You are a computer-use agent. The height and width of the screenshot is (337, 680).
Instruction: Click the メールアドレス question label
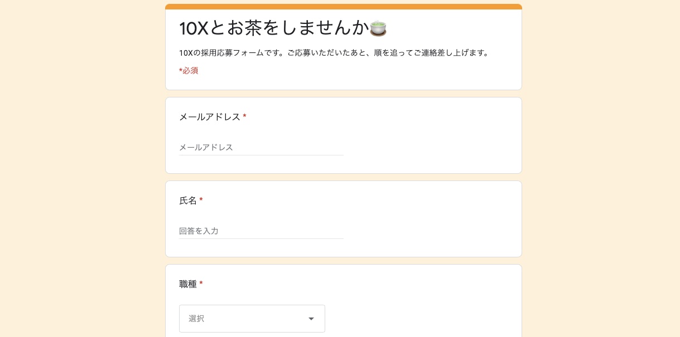pos(209,117)
